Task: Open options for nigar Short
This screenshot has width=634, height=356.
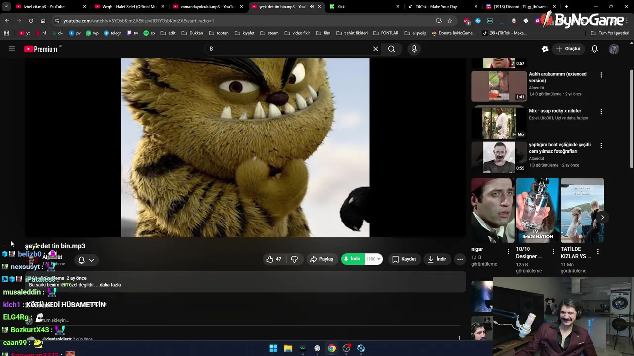Action: tap(508, 252)
